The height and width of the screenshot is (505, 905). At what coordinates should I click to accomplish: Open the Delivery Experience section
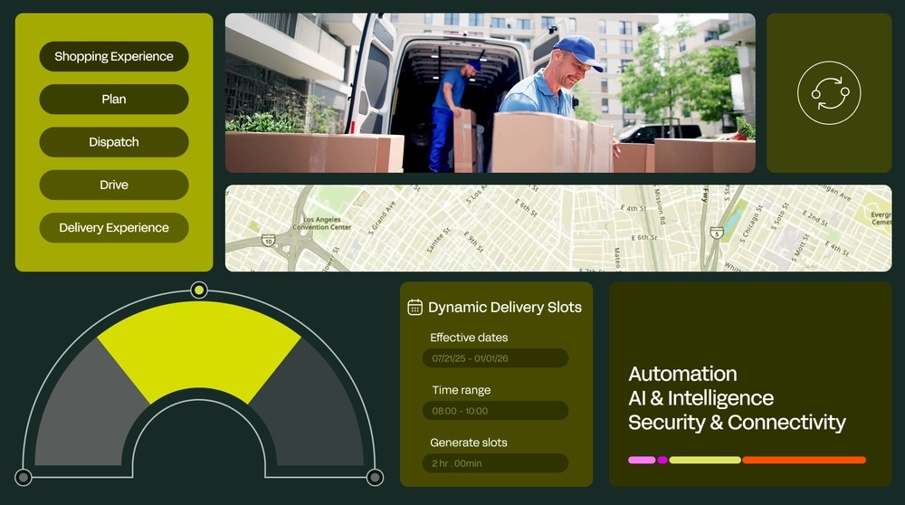point(114,227)
